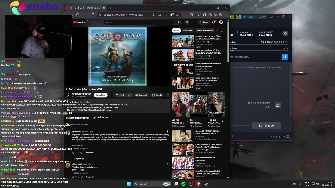Open the Ordenar por comment sorting menu
This screenshot has height=188, width=335.
tap(100, 118)
